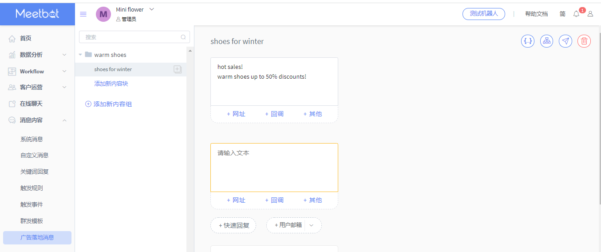Go to 首页 in the sidebar
This screenshot has height=252, width=601.
click(x=26, y=39)
